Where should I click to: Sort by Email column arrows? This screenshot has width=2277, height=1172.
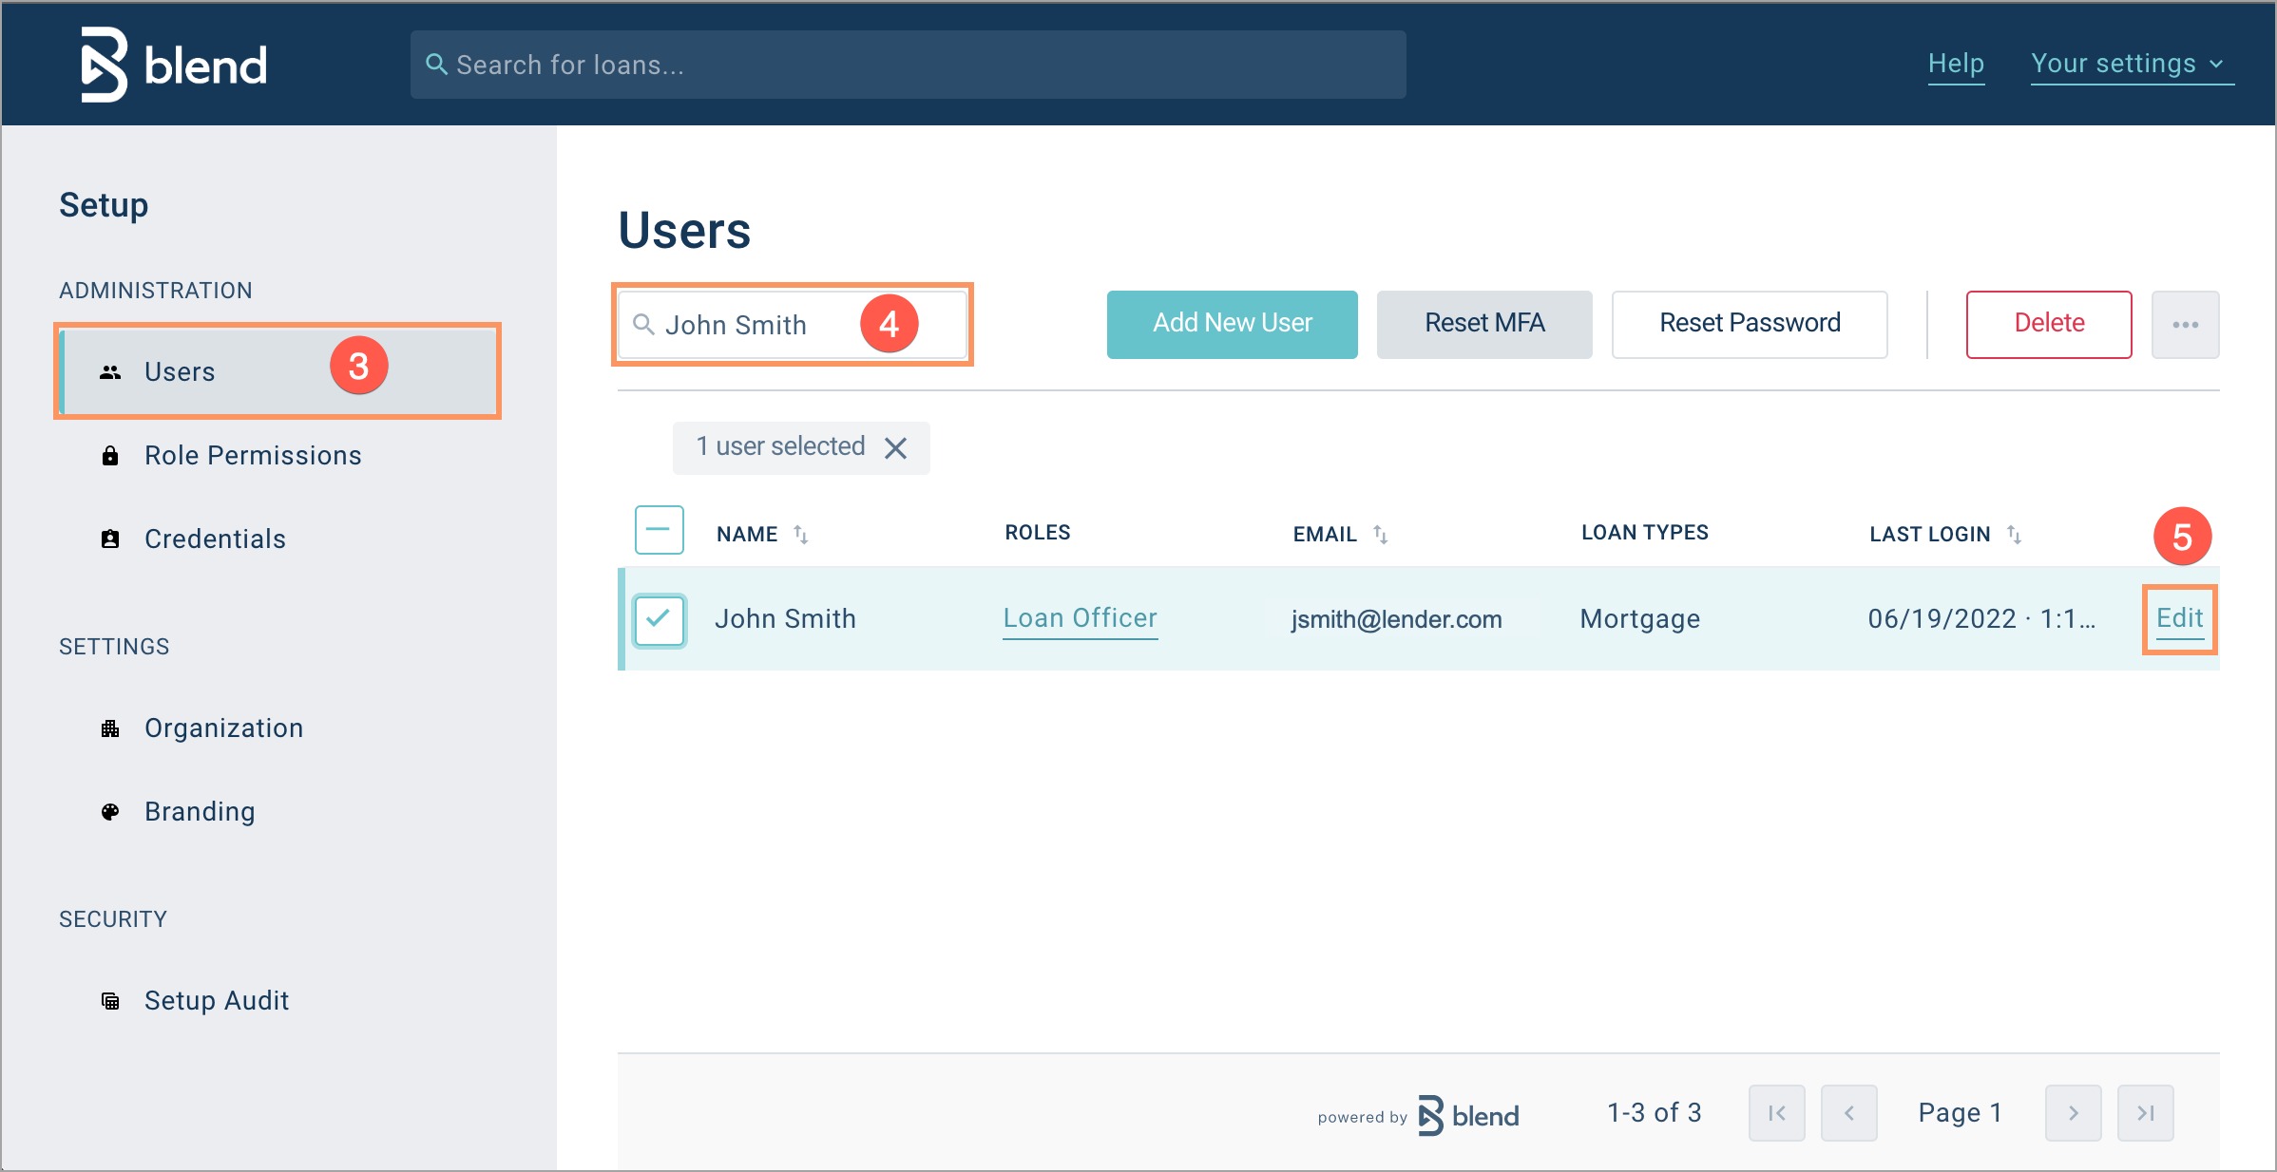point(1381,535)
